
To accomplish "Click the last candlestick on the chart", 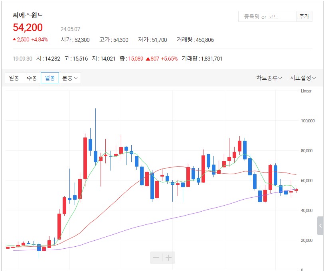I will [x=296, y=190].
